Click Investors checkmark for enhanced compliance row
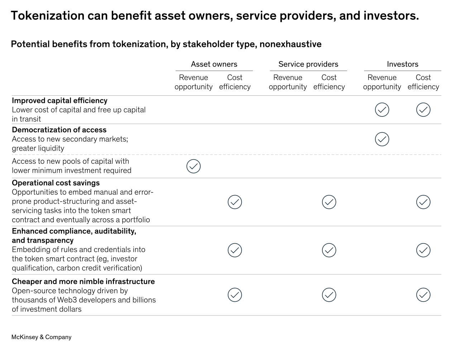This screenshot has height=352, width=465. tap(423, 250)
